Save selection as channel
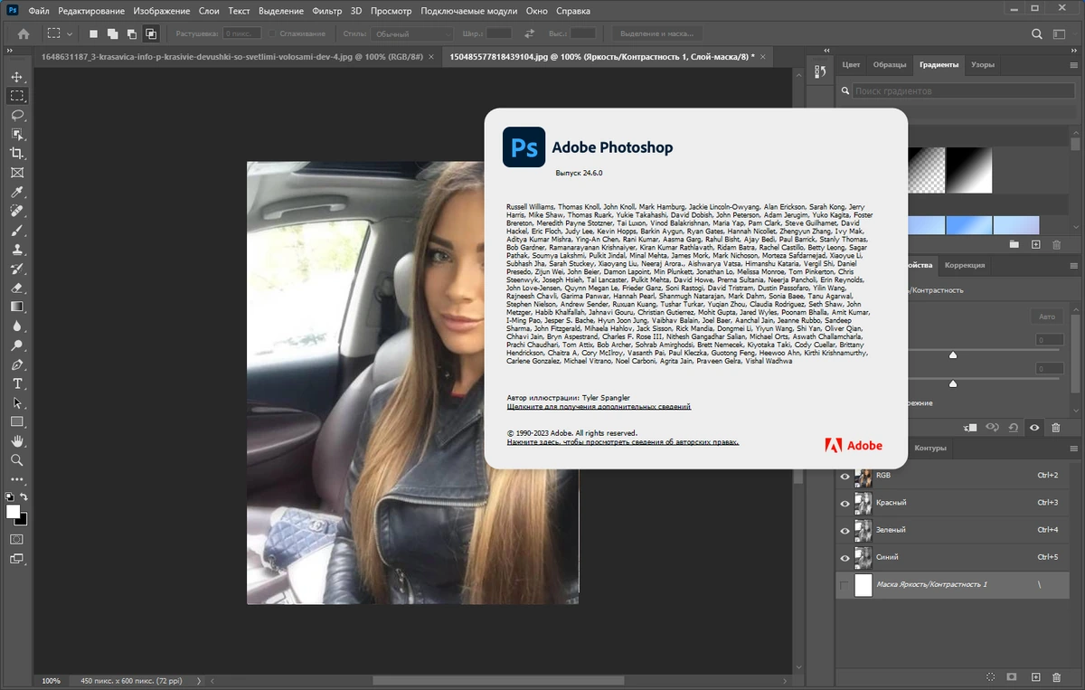Screen dimensions: 1085x690 (x=1014, y=676)
